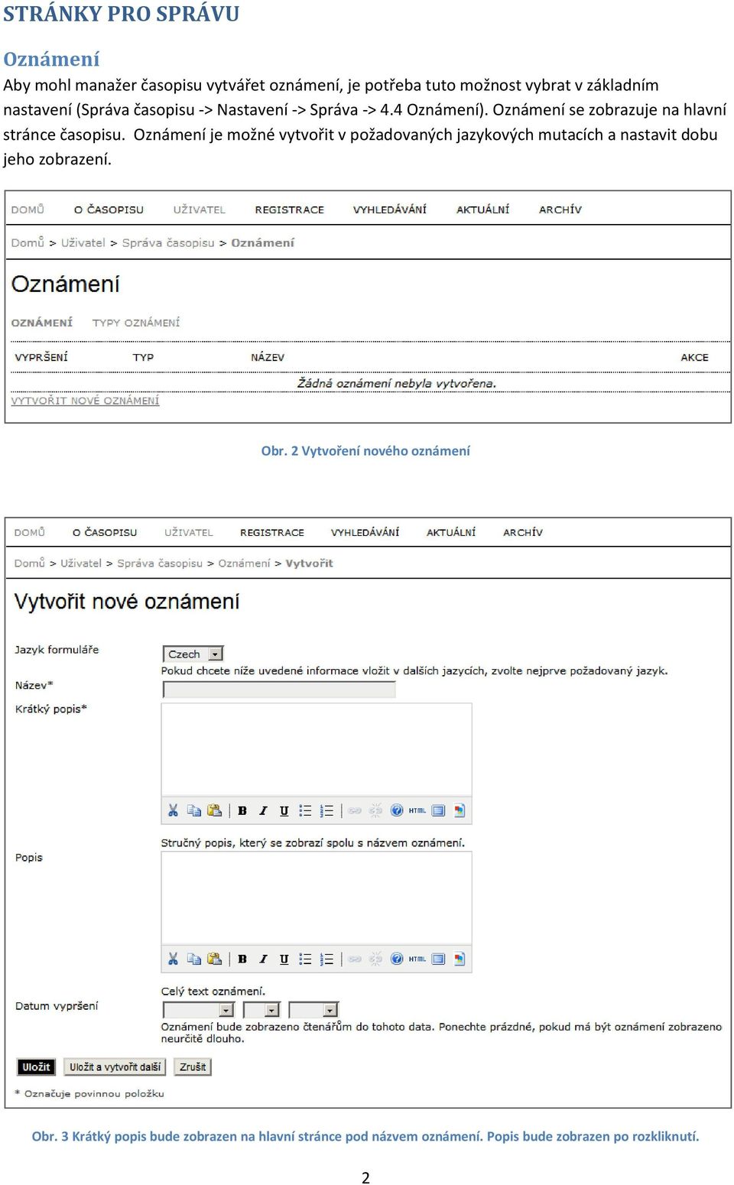734x1185 pixels.
Task: Insert bullet list in the Krátký popis editor
Action: coord(305,810)
